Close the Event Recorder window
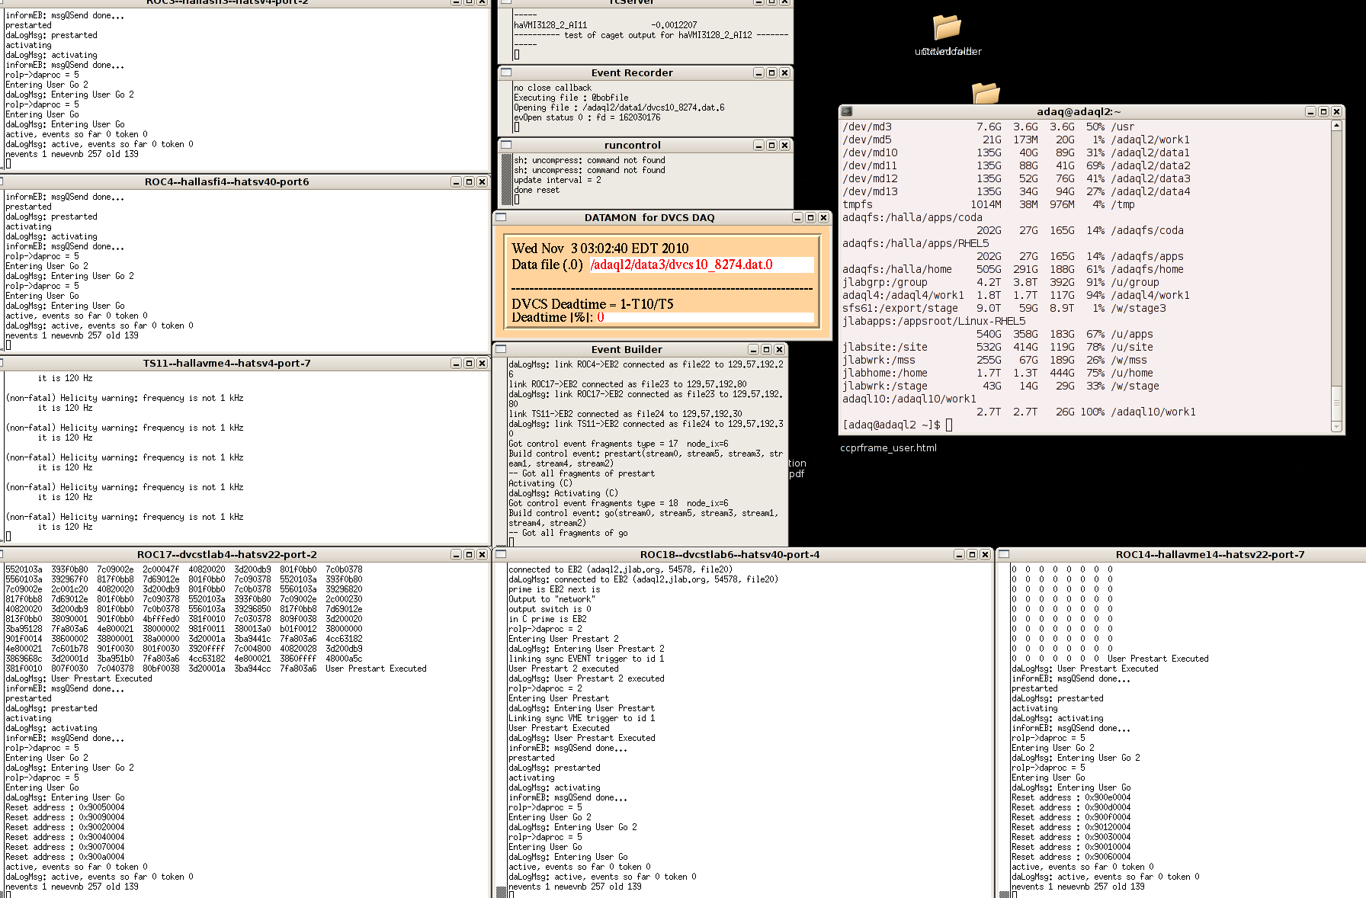 tap(784, 72)
